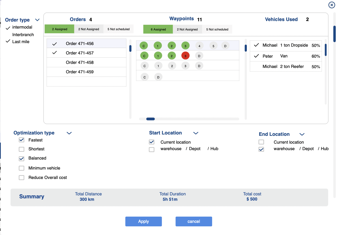Open the End Location dropdown chevron

[302, 134]
